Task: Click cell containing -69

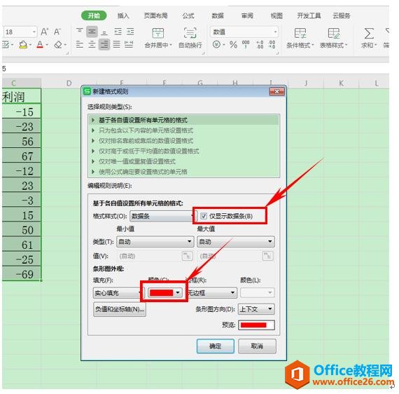Action: (22, 274)
